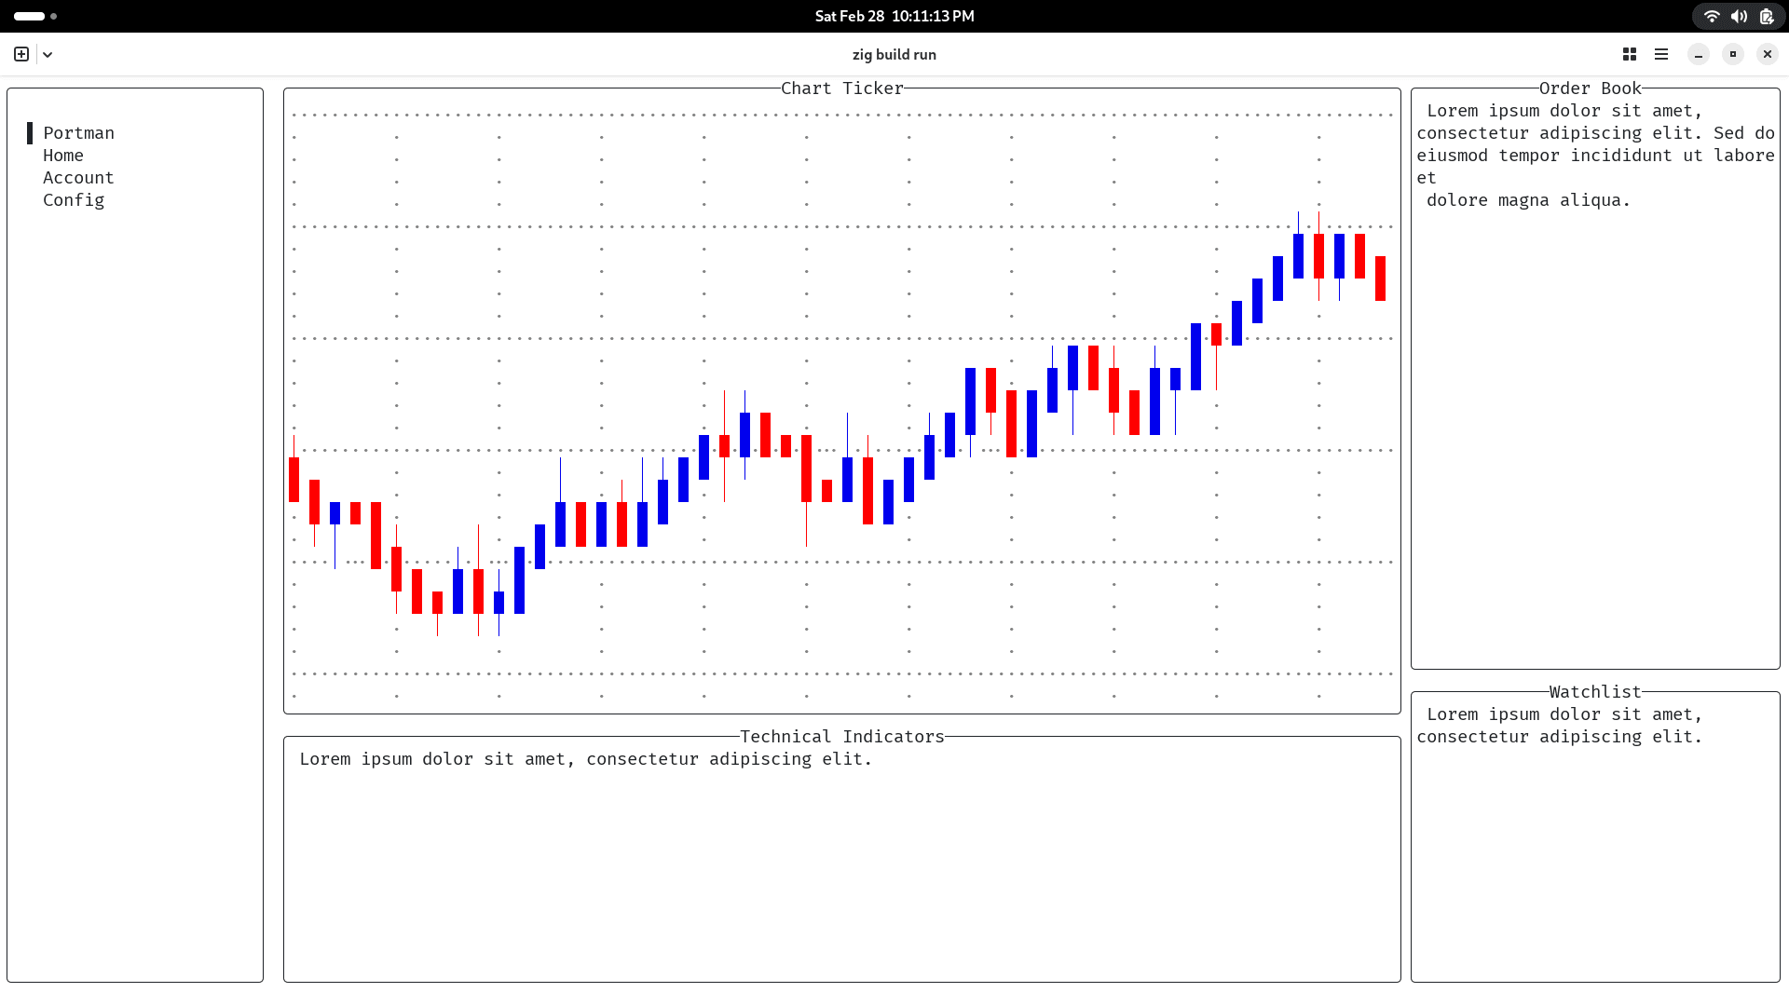Expand the new tab dropdown arrow
This screenshot has height=1006, width=1789.
tap(48, 54)
